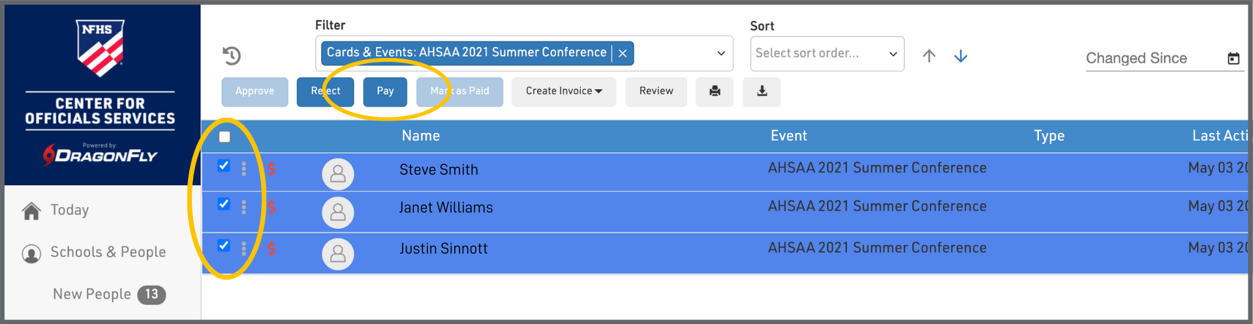Open the Select sort order dropdown

[827, 53]
